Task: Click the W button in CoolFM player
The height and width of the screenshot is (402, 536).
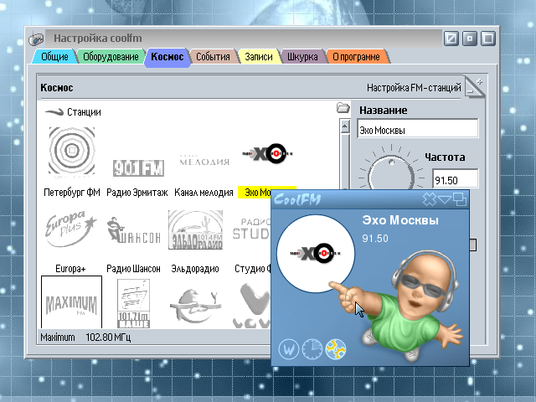Action: click(288, 349)
